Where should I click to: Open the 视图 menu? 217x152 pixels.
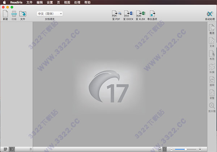tap(67, 3)
